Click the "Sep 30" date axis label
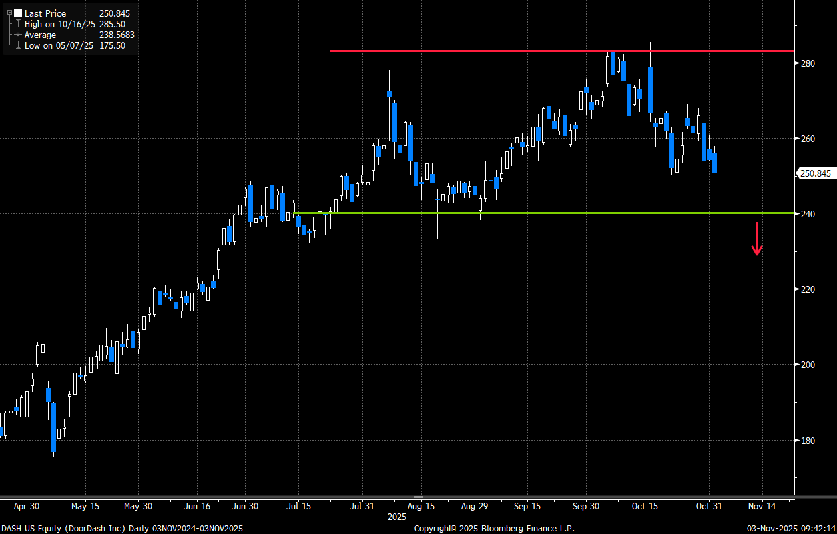The image size is (837, 534). pyautogui.click(x=586, y=506)
